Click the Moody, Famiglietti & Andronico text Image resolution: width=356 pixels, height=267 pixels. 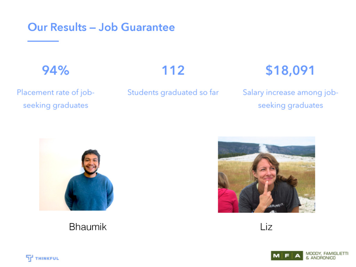[x=327, y=256]
